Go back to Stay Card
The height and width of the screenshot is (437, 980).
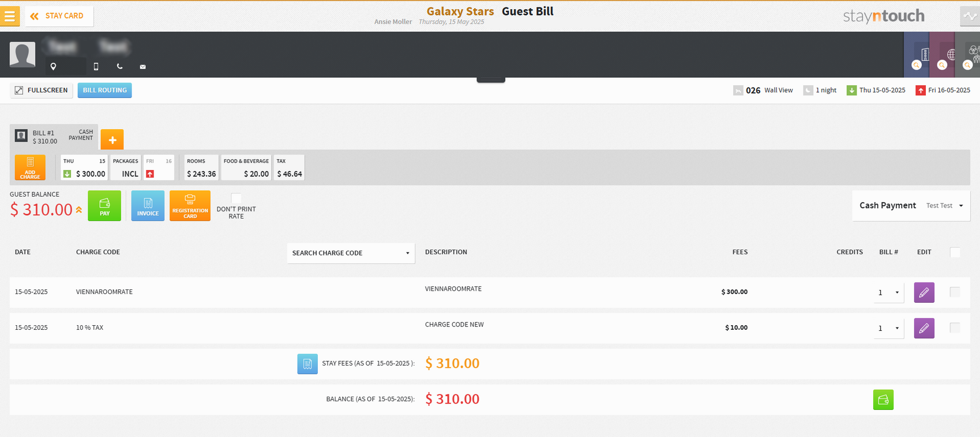coord(59,16)
